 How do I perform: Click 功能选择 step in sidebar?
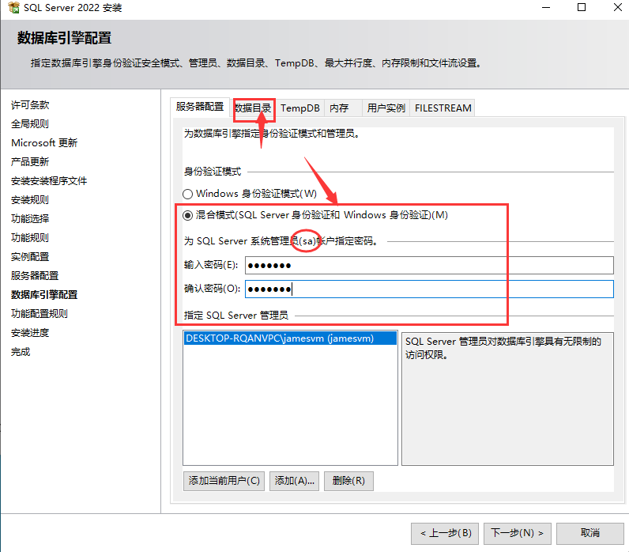[x=30, y=219]
